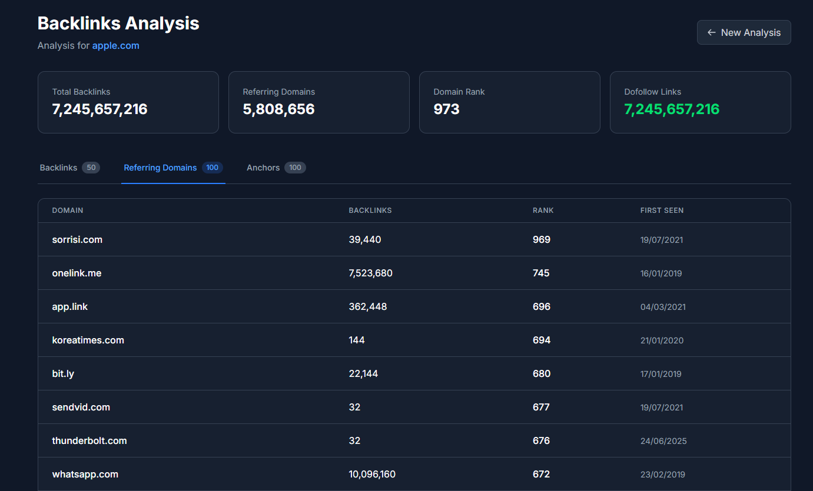The width and height of the screenshot is (813, 491).
Task: Click rank value 694
Action: (542, 340)
